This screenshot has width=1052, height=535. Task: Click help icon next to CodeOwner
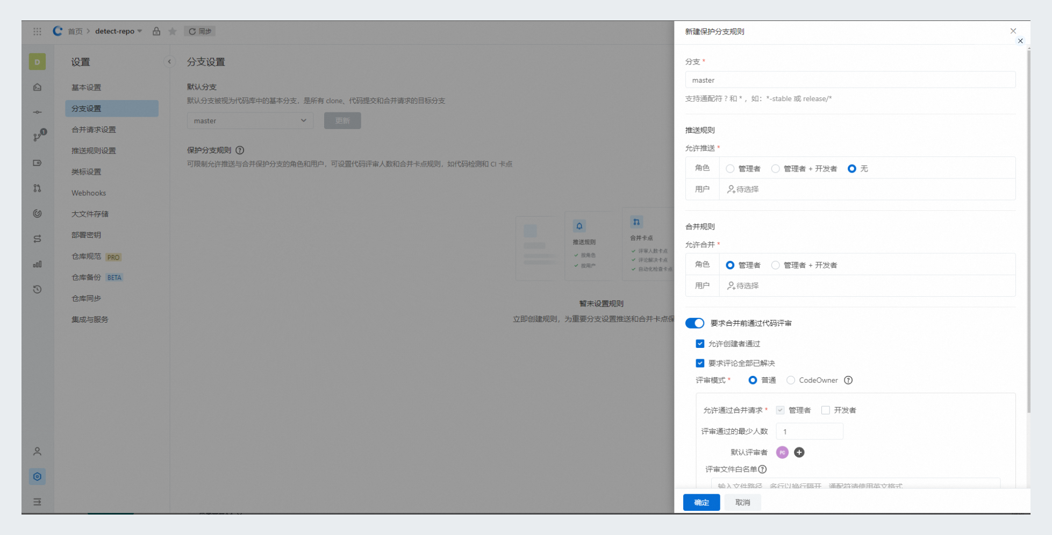point(848,380)
